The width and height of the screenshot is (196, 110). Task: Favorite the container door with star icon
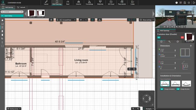[193, 34]
